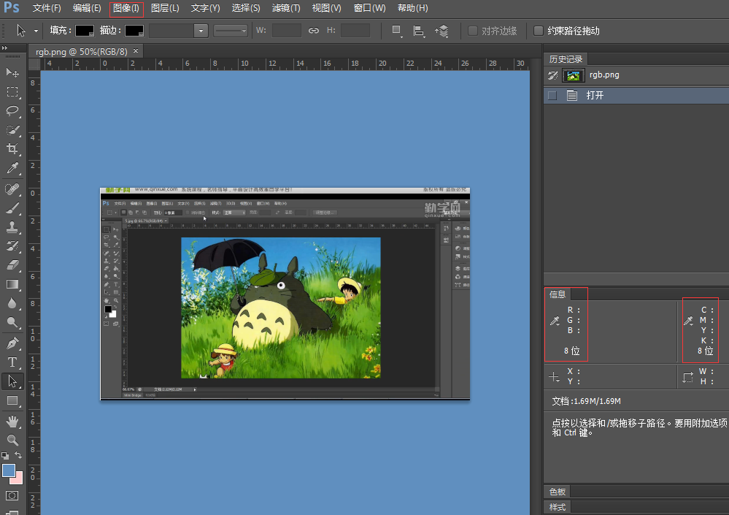This screenshot has width=729, height=515.
Task: Open the 帮助(H) menu
Action: click(413, 8)
